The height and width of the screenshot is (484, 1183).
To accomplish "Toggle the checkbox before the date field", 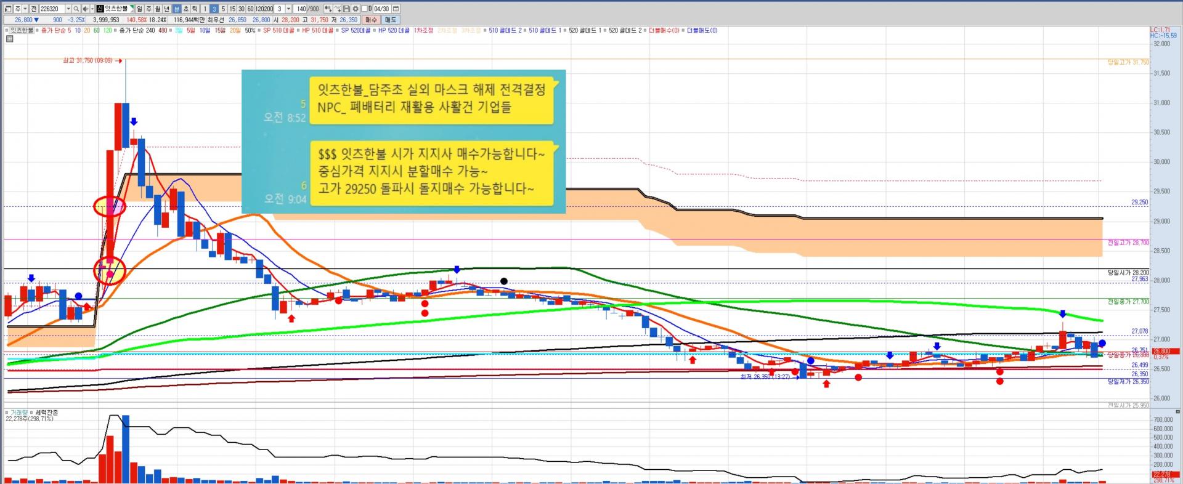I will click(365, 9).
